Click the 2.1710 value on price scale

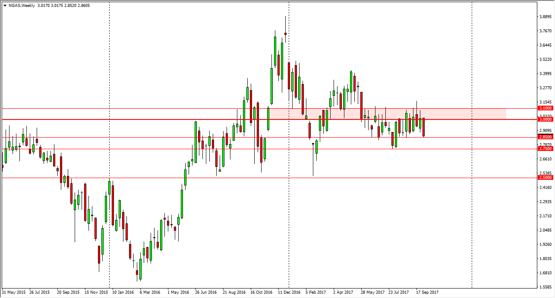coord(546,216)
